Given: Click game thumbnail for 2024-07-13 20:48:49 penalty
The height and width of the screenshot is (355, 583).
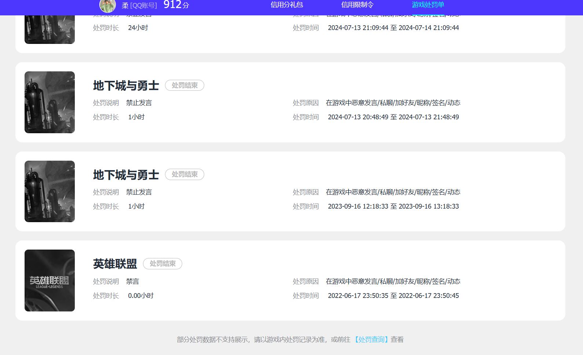Looking at the screenshot, I should coord(49,102).
